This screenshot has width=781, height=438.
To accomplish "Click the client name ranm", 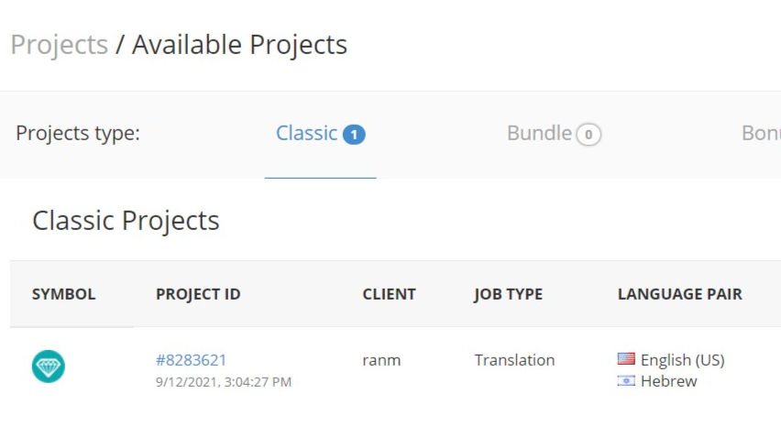I will click(381, 360).
